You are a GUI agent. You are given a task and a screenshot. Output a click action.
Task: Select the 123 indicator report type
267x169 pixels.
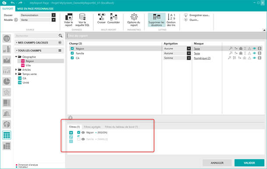[x=7, y=38]
